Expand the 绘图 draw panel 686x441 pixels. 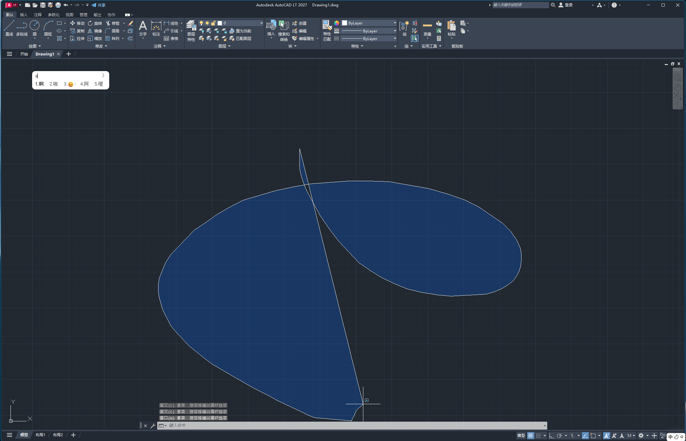point(35,46)
